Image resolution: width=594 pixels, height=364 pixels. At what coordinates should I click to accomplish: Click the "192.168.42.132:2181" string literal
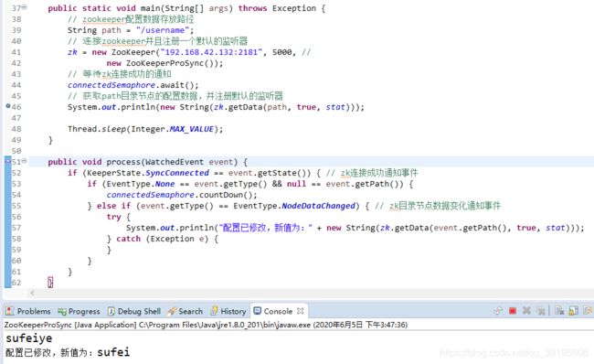point(211,52)
